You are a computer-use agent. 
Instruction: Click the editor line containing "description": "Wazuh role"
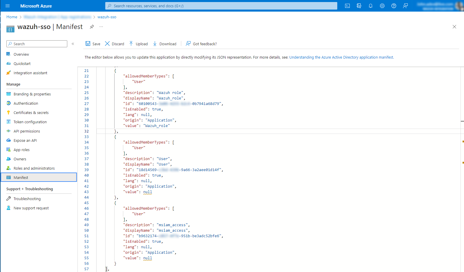tap(154, 93)
